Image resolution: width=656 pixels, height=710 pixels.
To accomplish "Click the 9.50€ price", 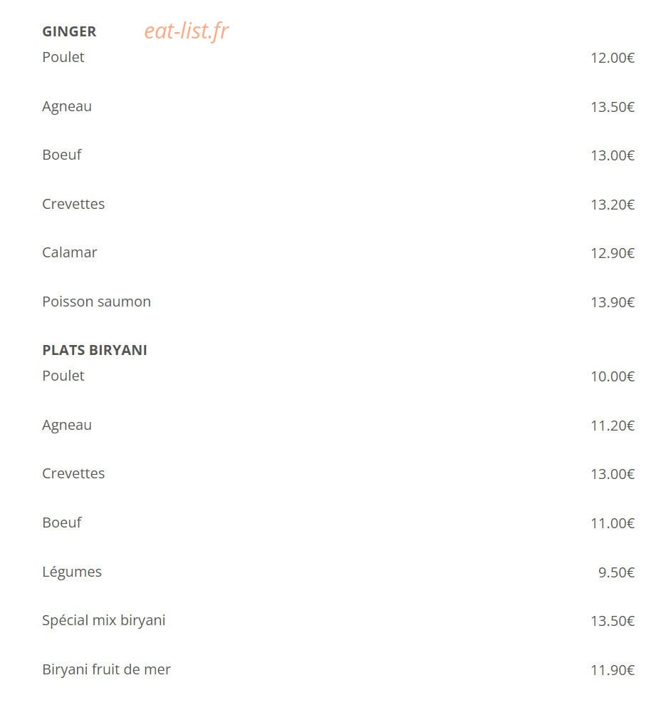I will pyautogui.click(x=616, y=572).
